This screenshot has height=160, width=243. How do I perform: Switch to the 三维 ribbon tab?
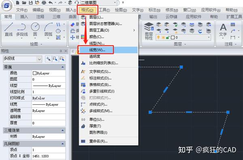click(56, 17)
